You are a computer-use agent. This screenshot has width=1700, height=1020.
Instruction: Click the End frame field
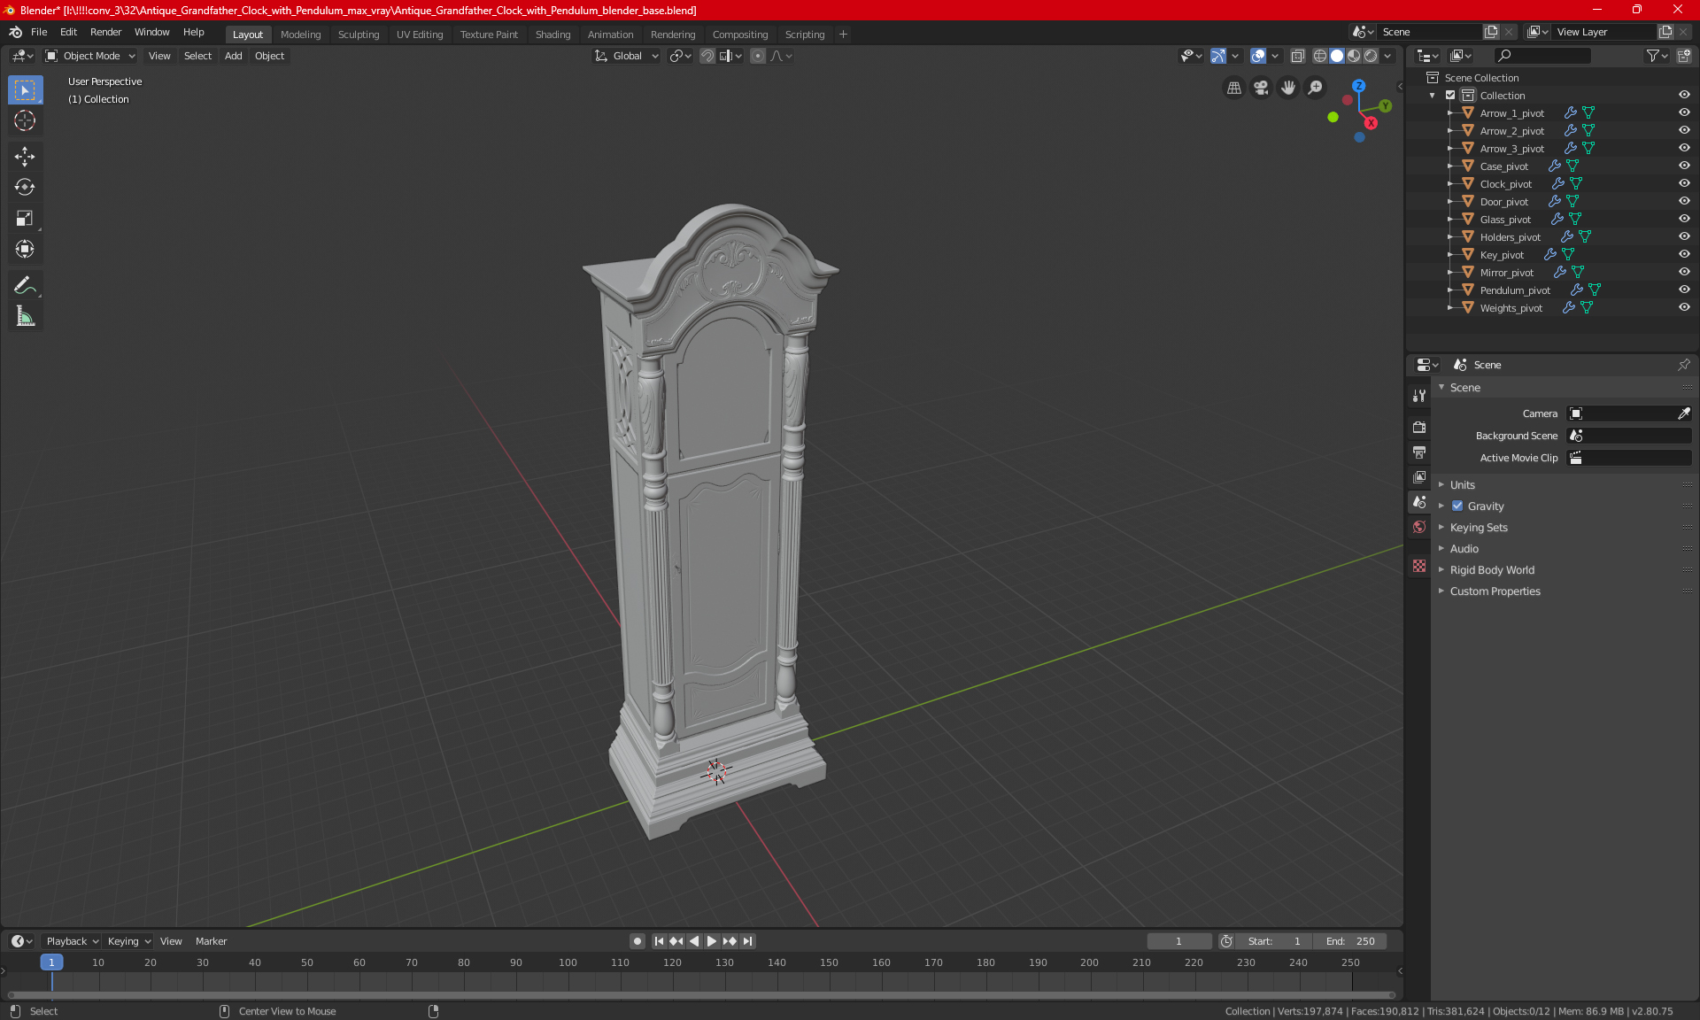pyautogui.click(x=1350, y=941)
